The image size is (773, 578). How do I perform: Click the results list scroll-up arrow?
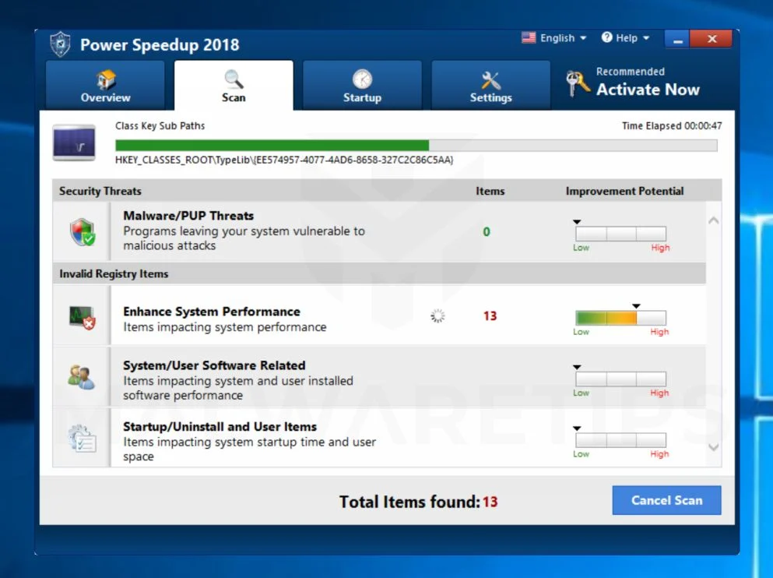pyautogui.click(x=713, y=220)
